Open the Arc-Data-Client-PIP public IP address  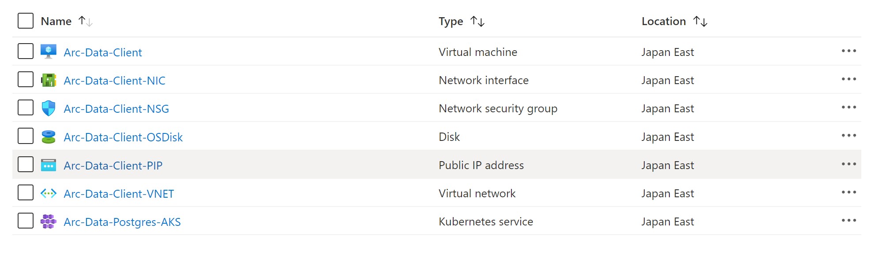[113, 165]
